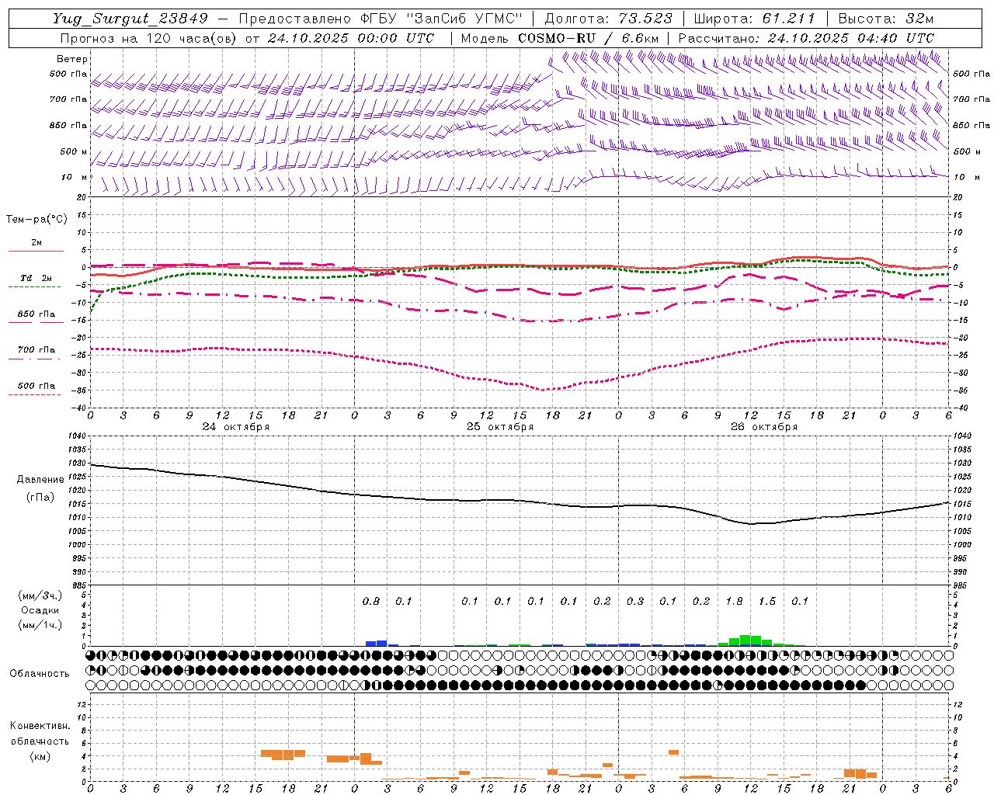
Task: Click the 0.8 precipitation value
Action: [x=371, y=601]
